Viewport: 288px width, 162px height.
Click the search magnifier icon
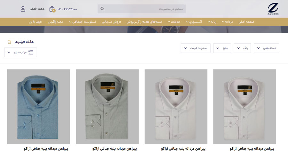pyautogui.click(x=102, y=9)
